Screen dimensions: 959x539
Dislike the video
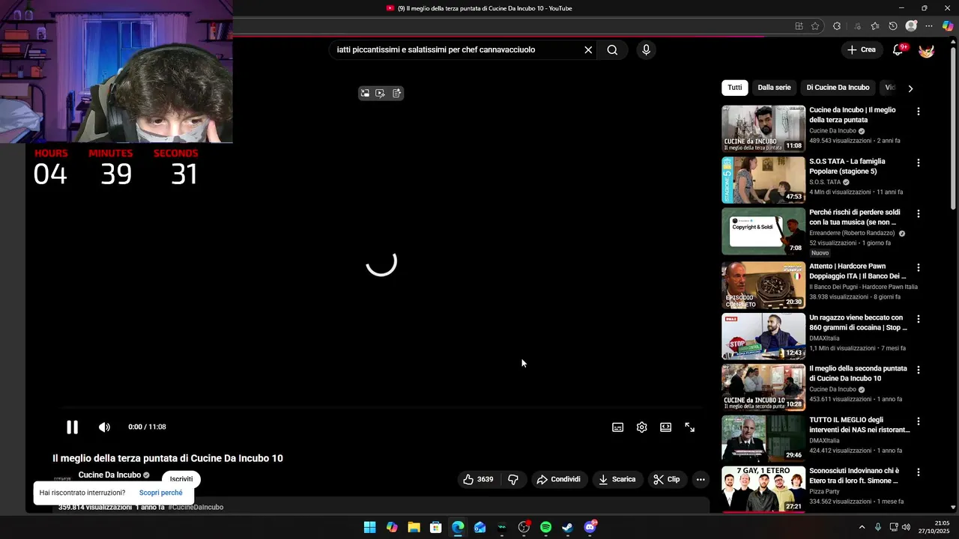[513, 480]
